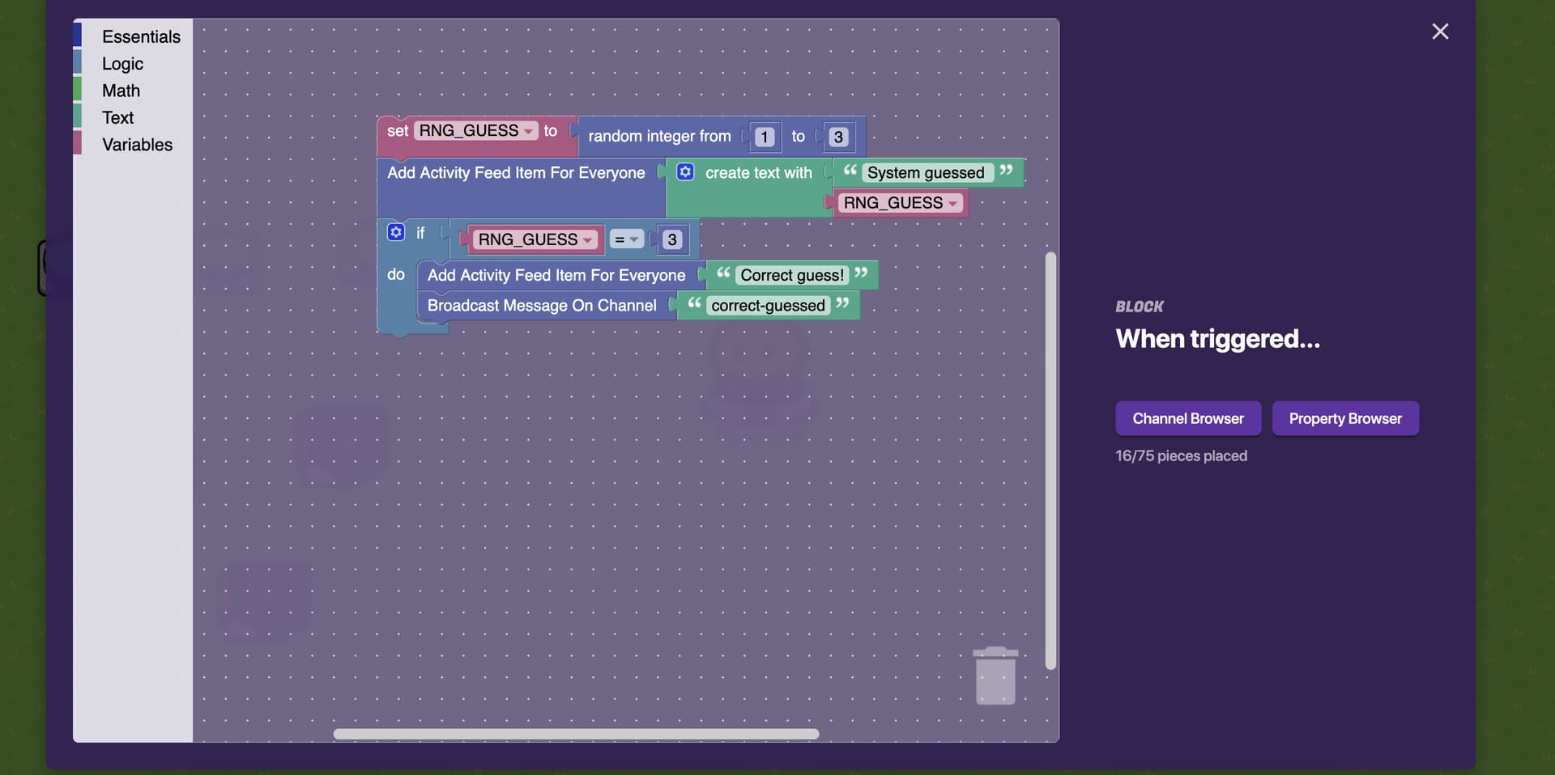Click the horizontal workspace scrollbar
1555x775 pixels.
[576, 734]
